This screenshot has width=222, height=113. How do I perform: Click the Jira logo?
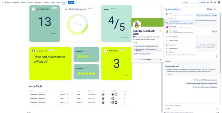tap(7, 2)
